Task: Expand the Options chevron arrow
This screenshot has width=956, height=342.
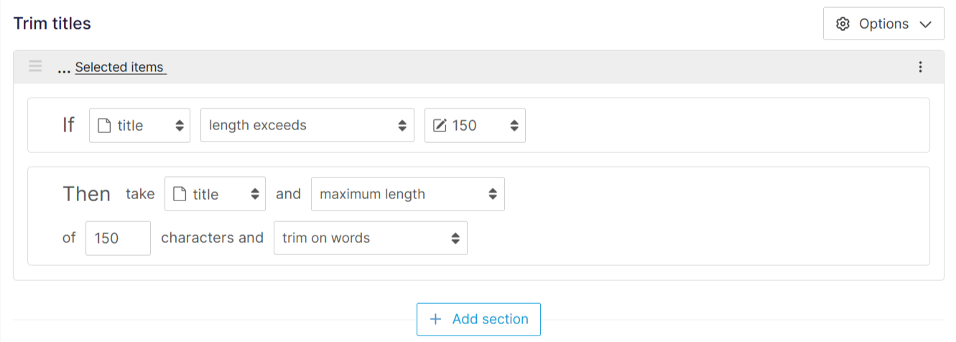Action: (x=924, y=24)
